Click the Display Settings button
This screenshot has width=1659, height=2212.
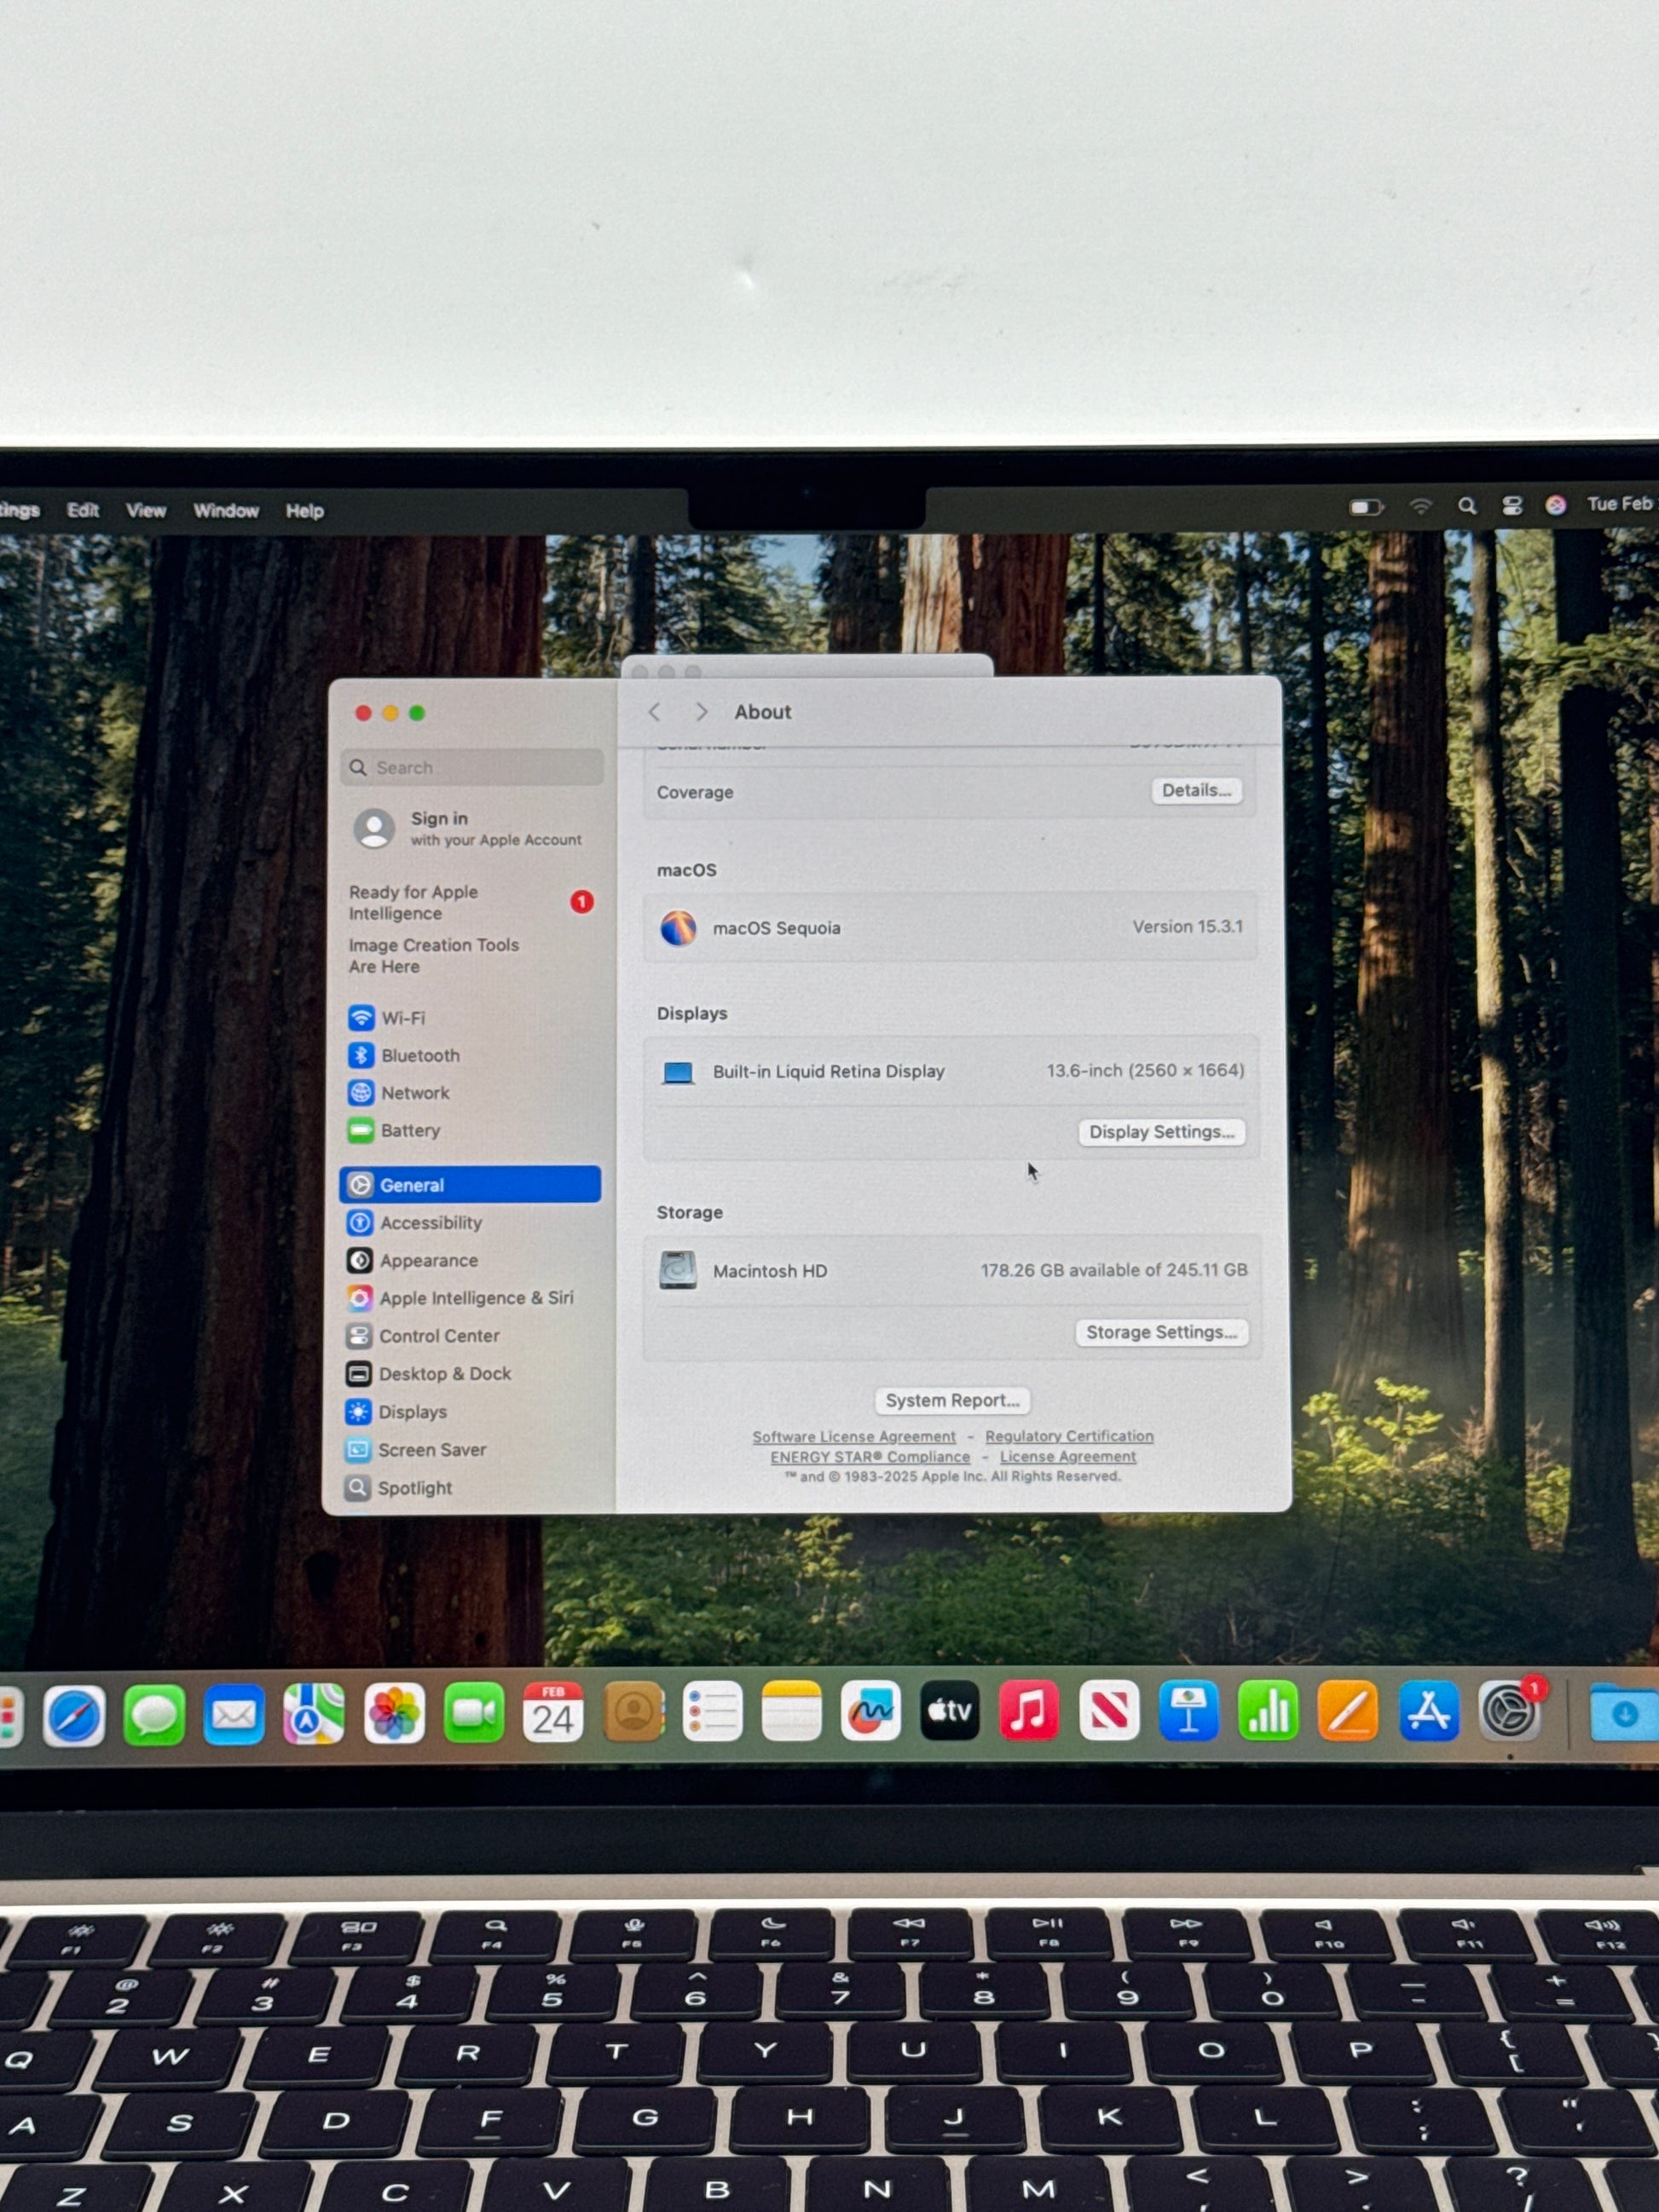(1161, 1132)
